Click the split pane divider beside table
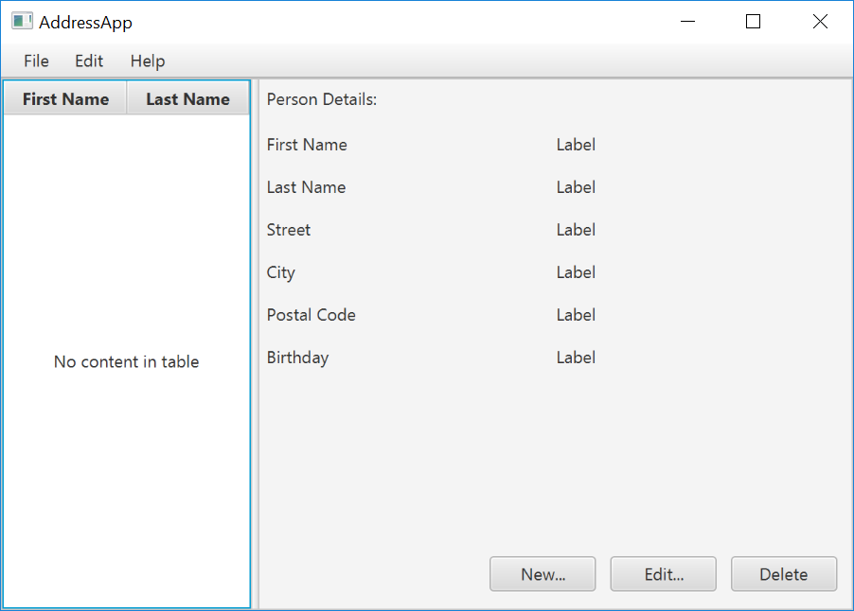The height and width of the screenshot is (611, 854). pyautogui.click(x=255, y=344)
